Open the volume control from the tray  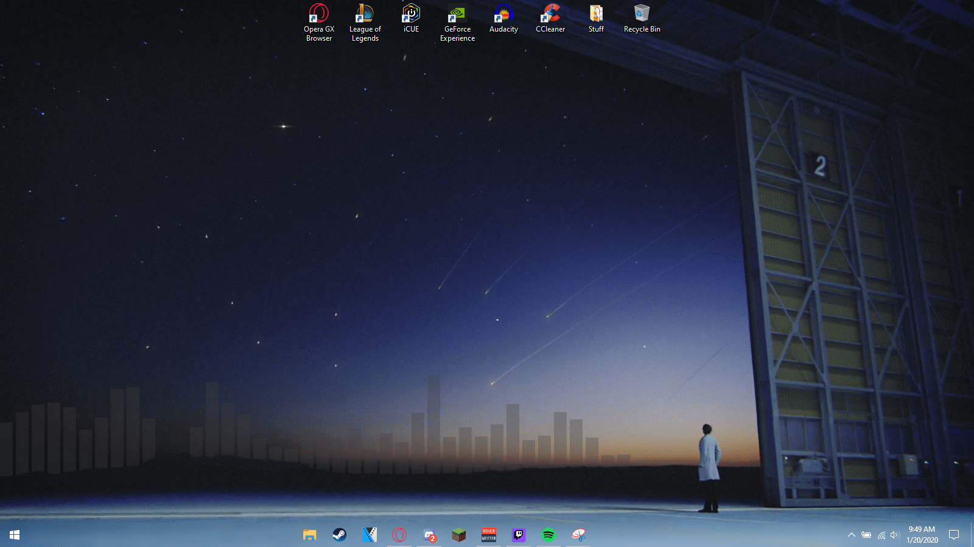point(895,535)
